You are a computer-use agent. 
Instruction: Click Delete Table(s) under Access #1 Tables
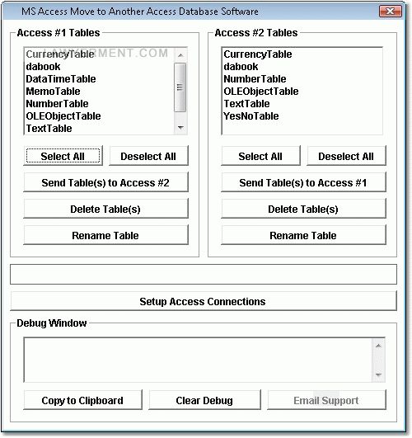click(105, 209)
